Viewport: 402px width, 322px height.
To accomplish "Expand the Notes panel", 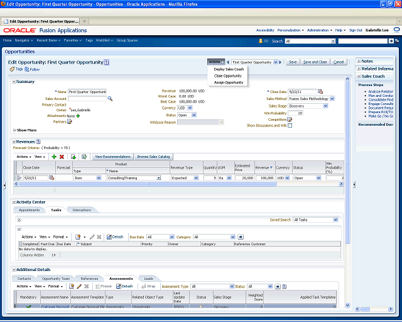I will [359, 61].
